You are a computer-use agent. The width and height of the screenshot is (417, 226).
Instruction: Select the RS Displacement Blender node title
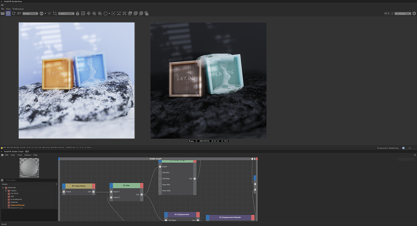[230, 217]
